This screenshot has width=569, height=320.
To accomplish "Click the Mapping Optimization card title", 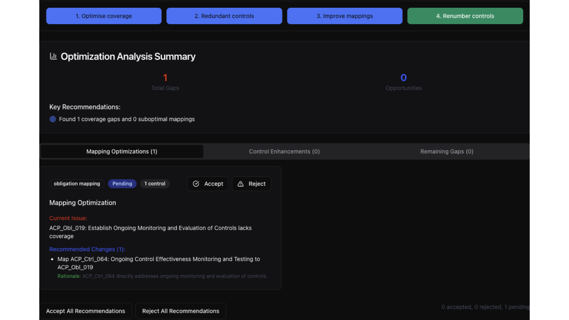I will 83,203.
